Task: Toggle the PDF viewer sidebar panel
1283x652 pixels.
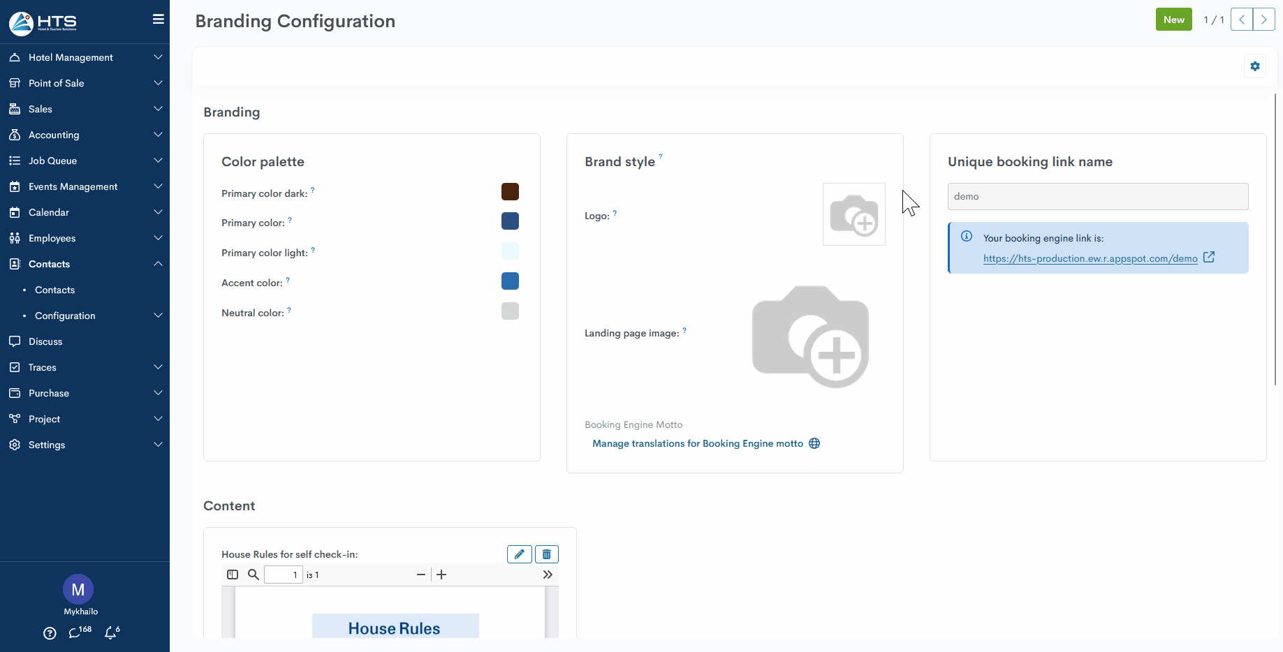Action: point(233,575)
